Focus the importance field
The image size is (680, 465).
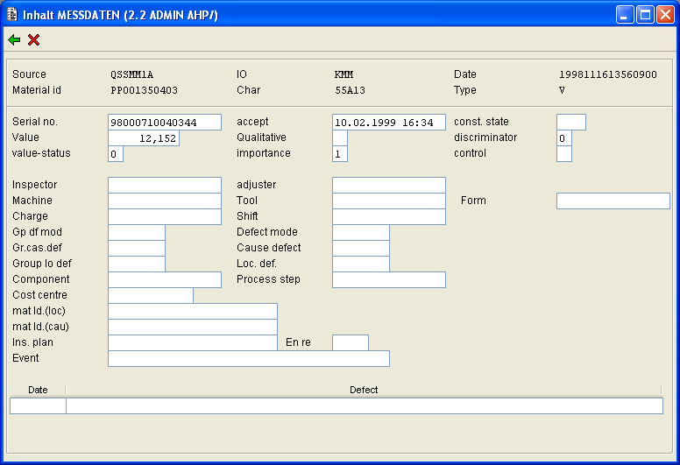[340, 154]
